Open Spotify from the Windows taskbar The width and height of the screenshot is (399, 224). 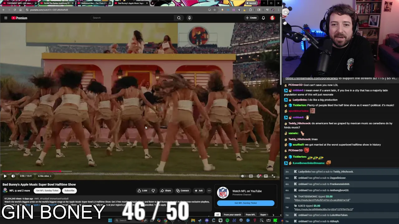click(227, 221)
